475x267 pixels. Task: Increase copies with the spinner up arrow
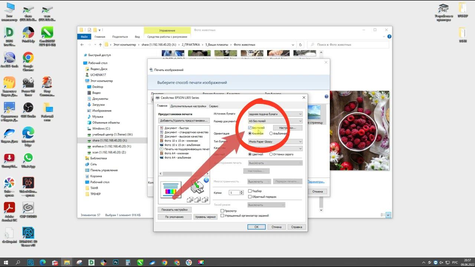point(242,192)
